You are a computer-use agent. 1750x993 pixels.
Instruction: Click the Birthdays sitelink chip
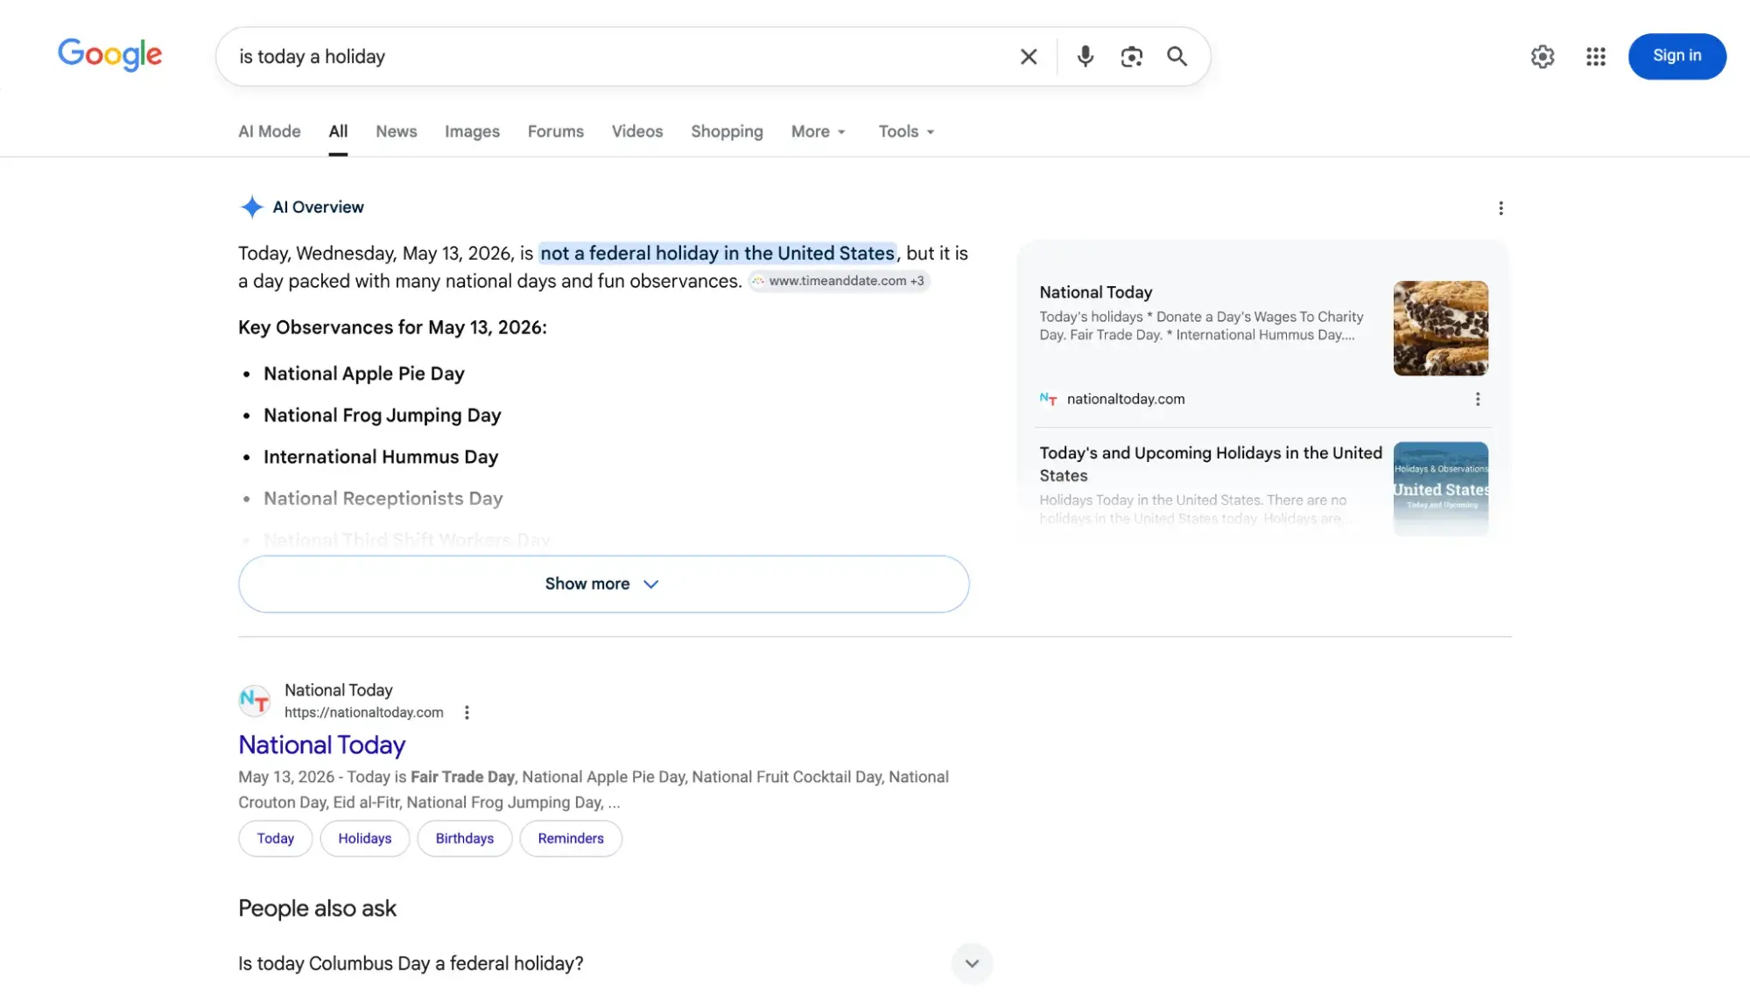point(464,838)
